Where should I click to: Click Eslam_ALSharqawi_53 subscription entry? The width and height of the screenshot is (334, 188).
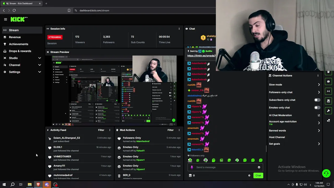[x=80, y=139]
